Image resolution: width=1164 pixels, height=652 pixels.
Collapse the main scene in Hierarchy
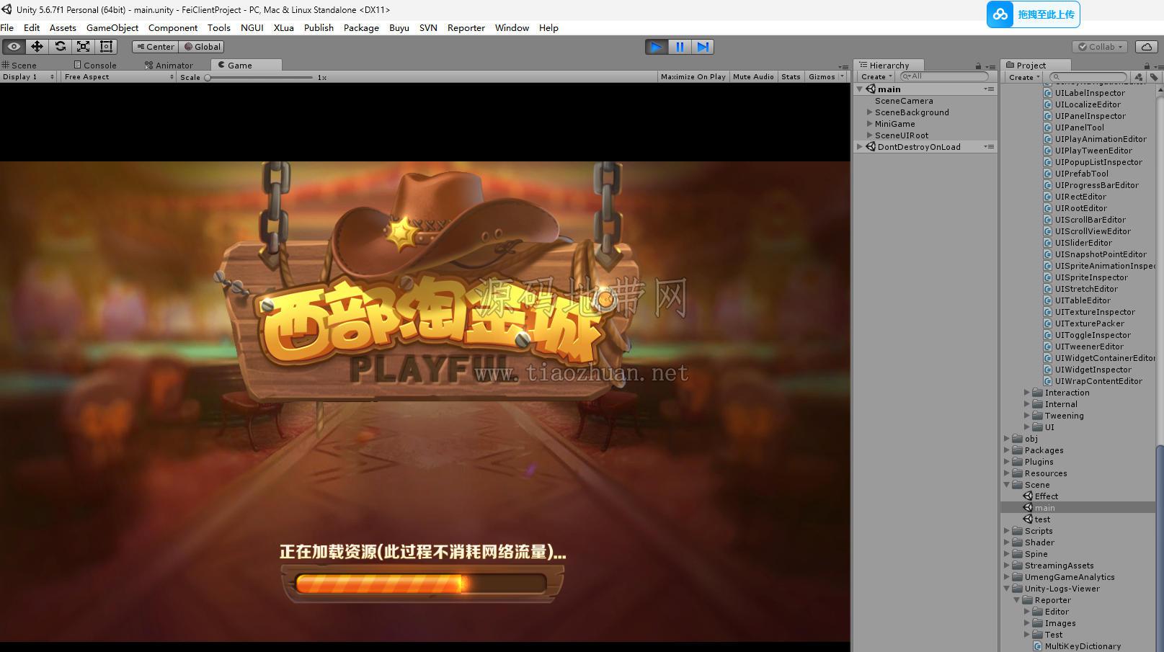click(x=860, y=89)
